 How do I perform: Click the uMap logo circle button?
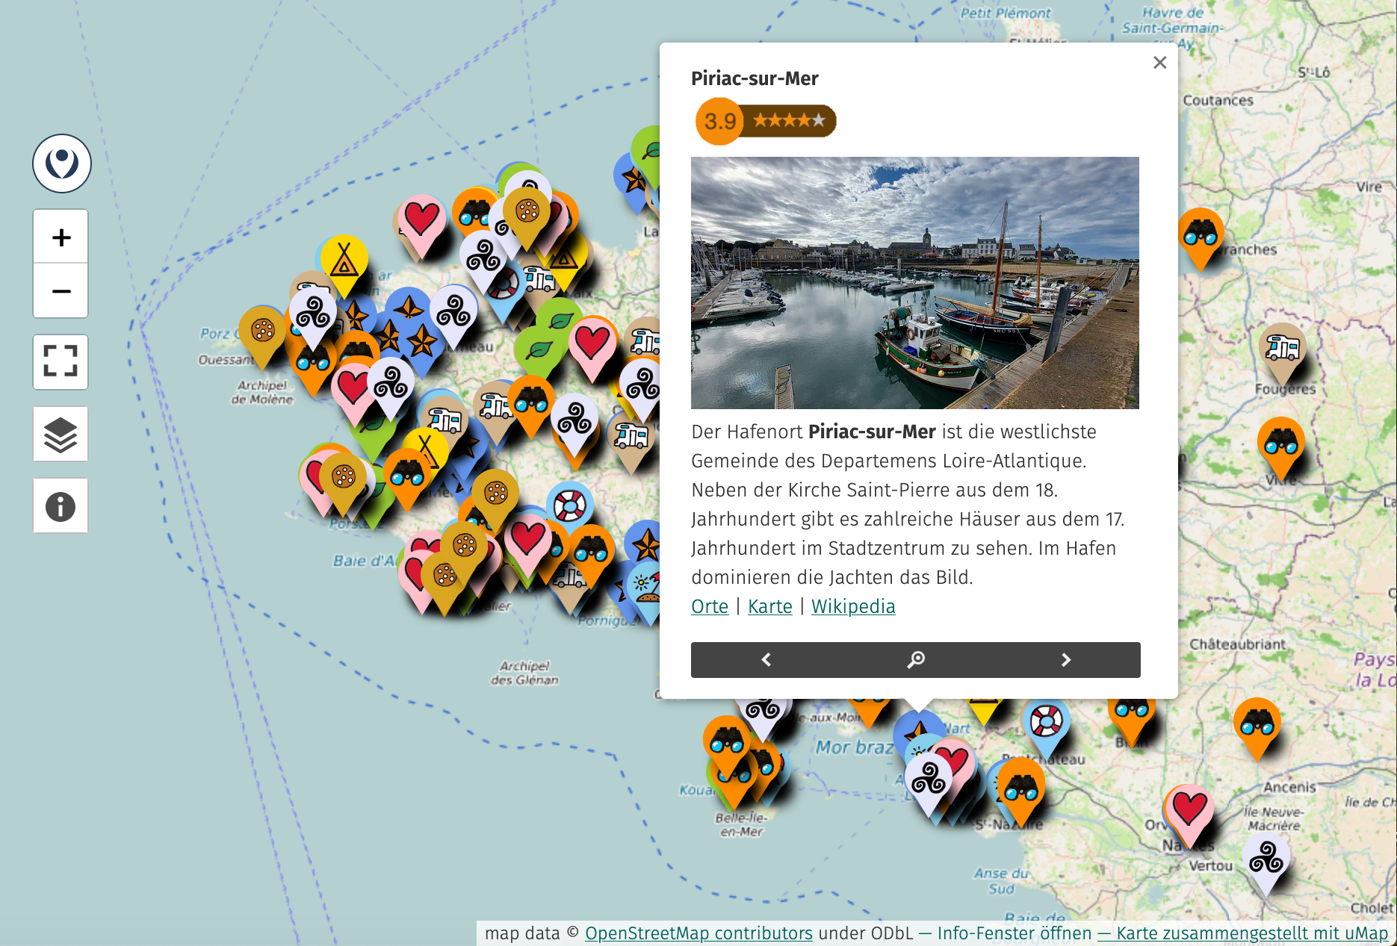pyautogui.click(x=62, y=164)
